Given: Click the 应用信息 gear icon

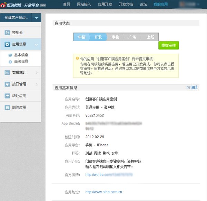Looking at the screenshot, I should point(7,44).
